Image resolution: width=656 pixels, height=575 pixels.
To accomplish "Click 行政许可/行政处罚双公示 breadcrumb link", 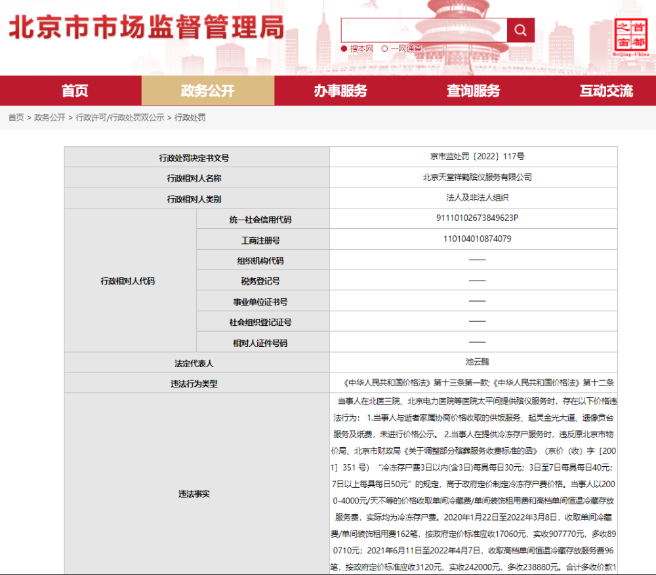I will 120,117.
